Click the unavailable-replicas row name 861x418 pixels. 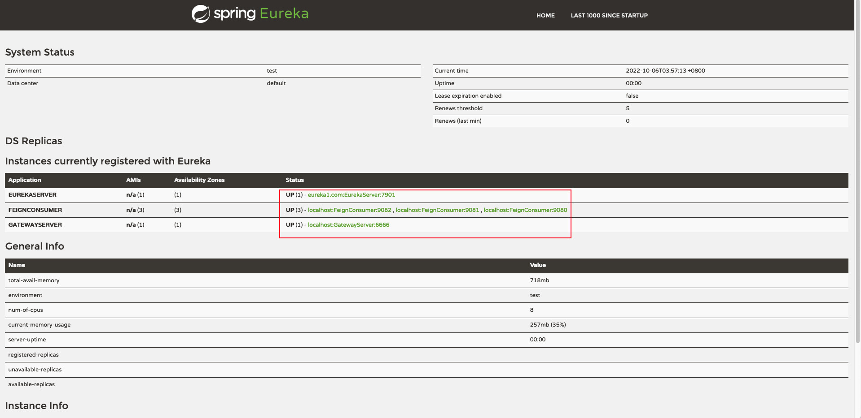(x=35, y=370)
